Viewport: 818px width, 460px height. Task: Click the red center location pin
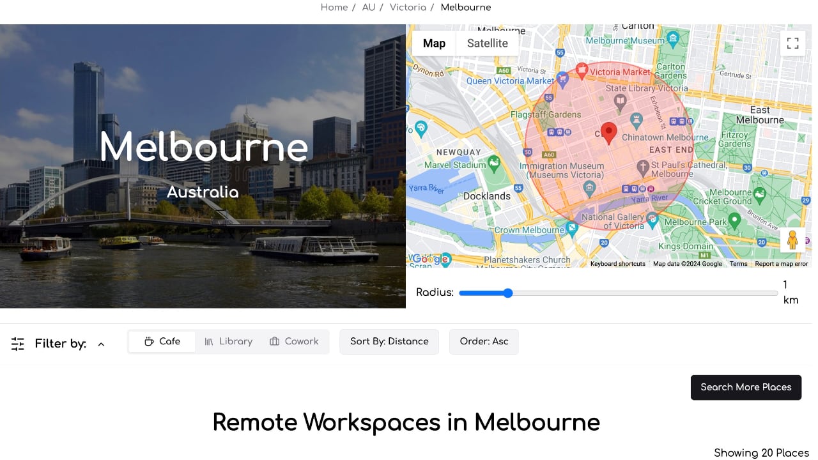click(609, 132)
